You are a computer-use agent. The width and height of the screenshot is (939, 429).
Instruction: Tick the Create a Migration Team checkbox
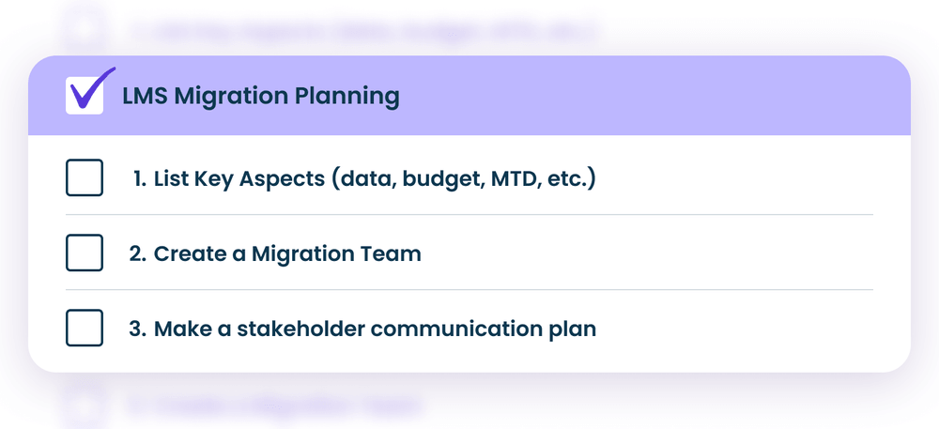pos(85,253)
